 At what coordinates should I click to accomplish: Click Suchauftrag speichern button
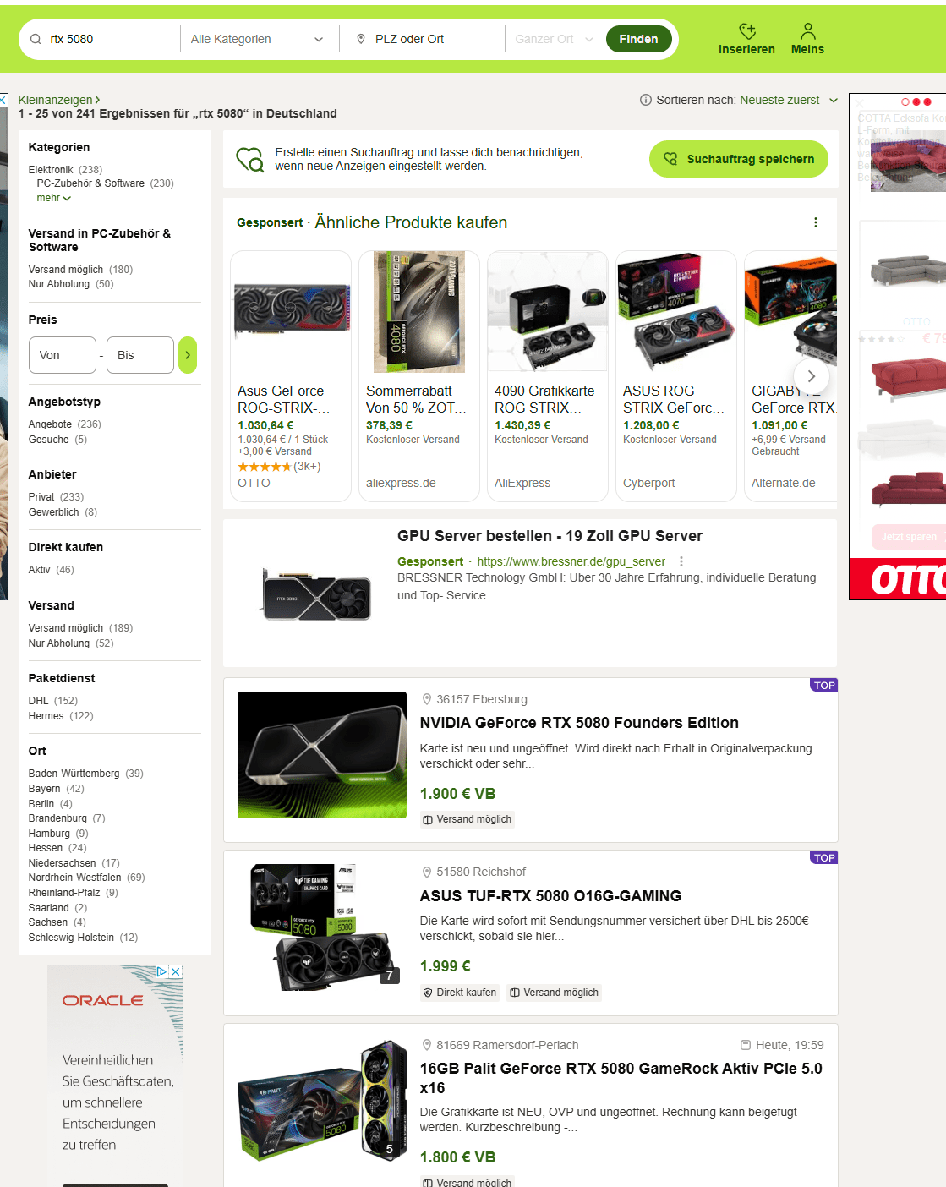739,159
